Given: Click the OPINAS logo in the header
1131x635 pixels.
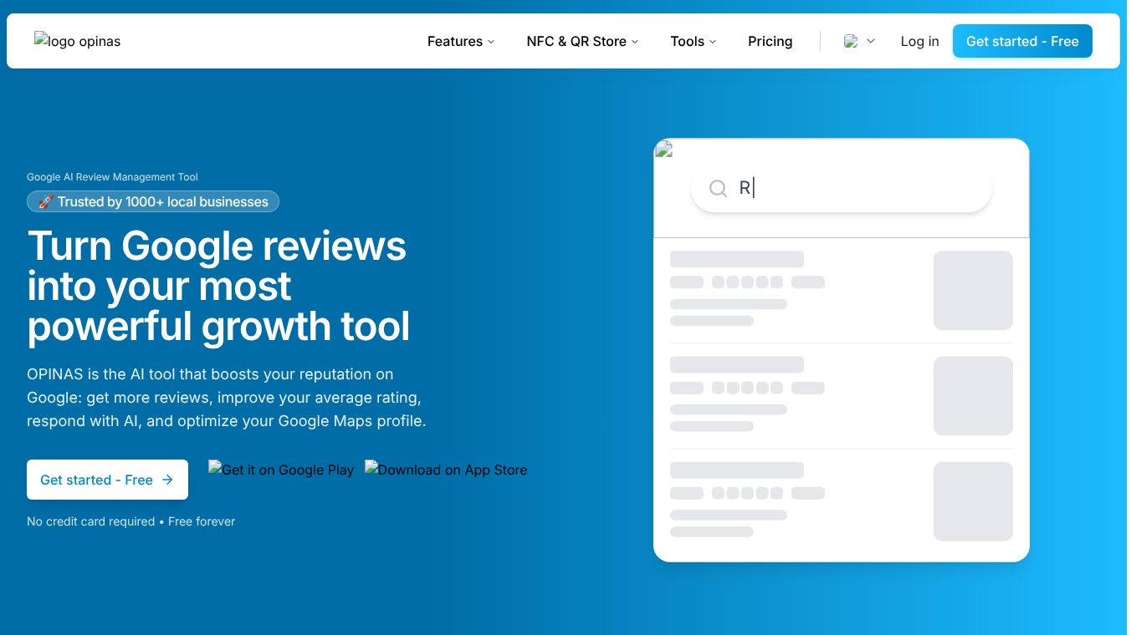Looking at the screenshot, I should click(78, 41).
